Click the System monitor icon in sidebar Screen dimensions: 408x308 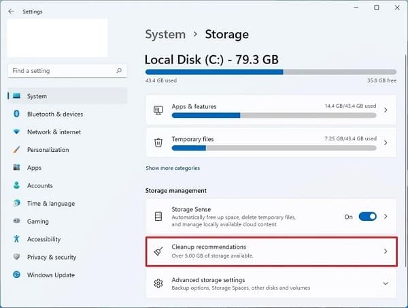coord(16,96)
